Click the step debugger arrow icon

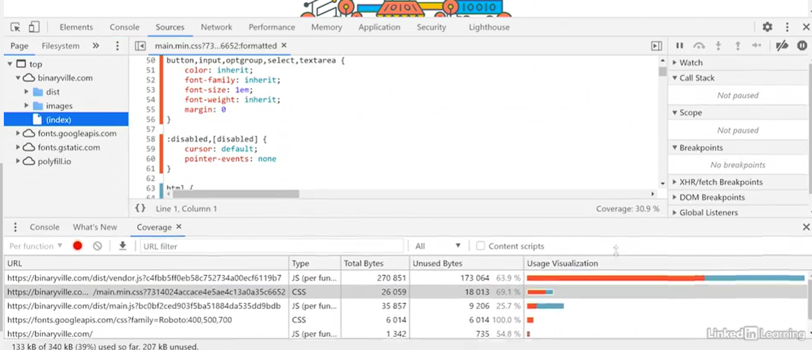[x=757, y=46]
